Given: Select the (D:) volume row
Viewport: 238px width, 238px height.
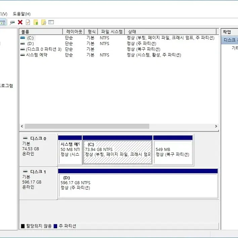Looking at the screenshot, I should coord(119,44).
